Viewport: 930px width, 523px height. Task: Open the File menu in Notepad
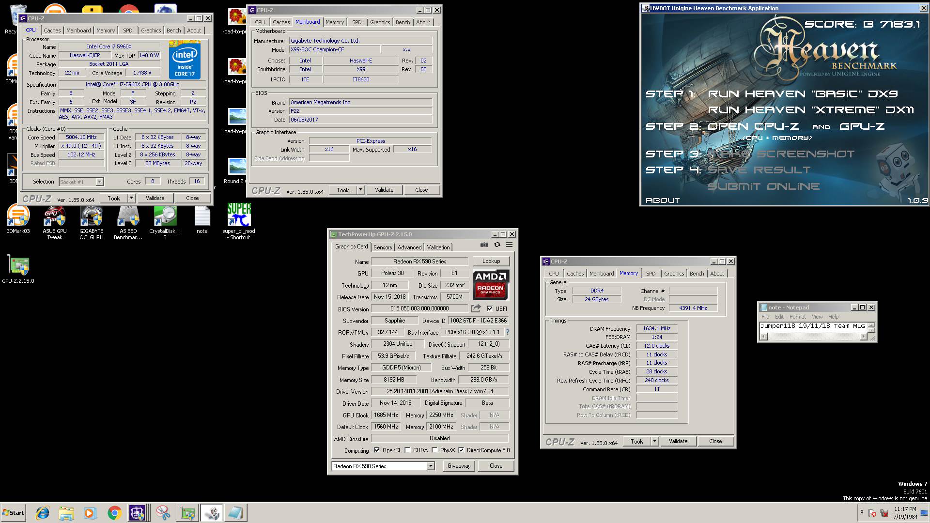[x=765, y=317]
